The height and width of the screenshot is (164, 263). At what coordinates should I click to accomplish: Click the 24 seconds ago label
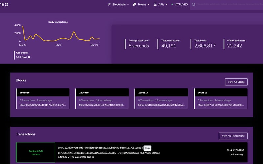point(223,100)
